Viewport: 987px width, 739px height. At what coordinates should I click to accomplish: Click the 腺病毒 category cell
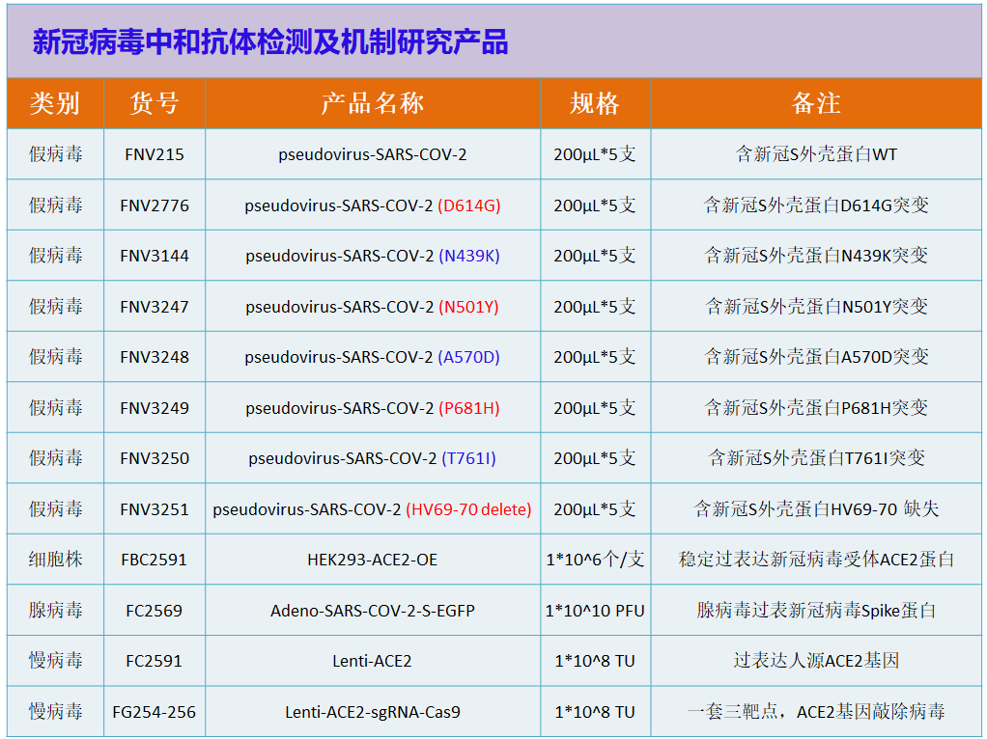55,610
